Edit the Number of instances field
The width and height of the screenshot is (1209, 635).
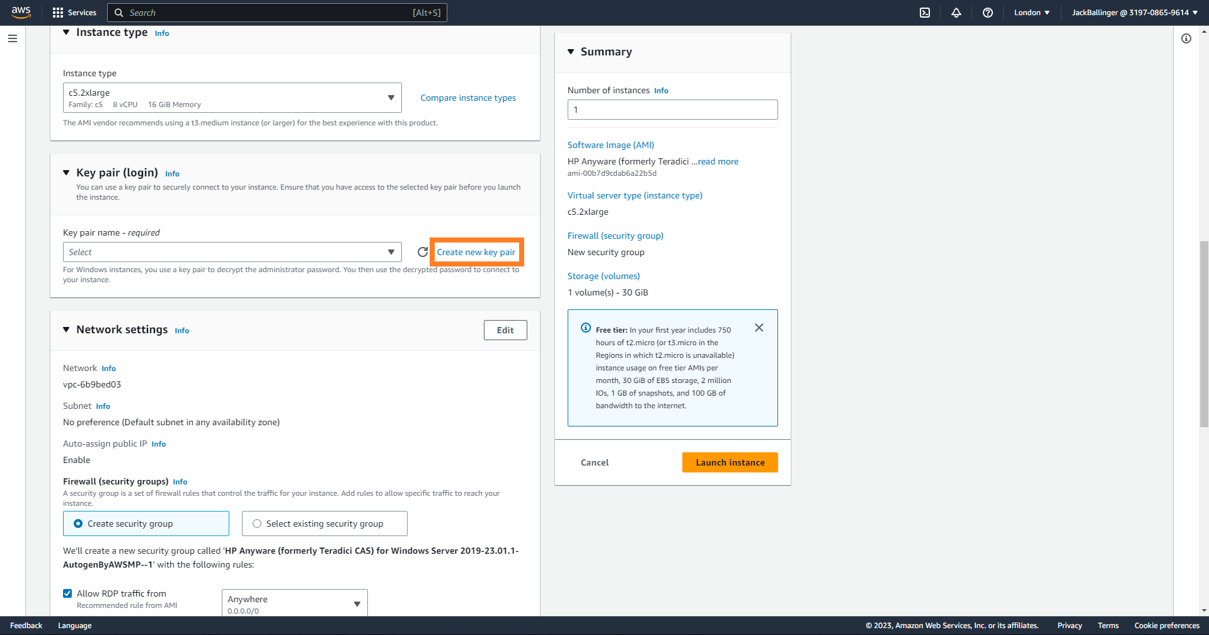click(x=673, y=110)
